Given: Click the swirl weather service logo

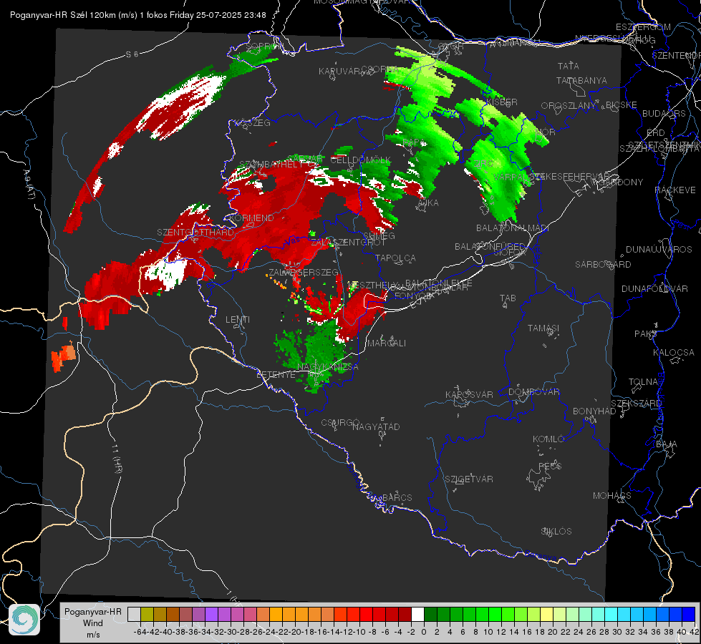Looking at the screenshot, I should (24, 620).
